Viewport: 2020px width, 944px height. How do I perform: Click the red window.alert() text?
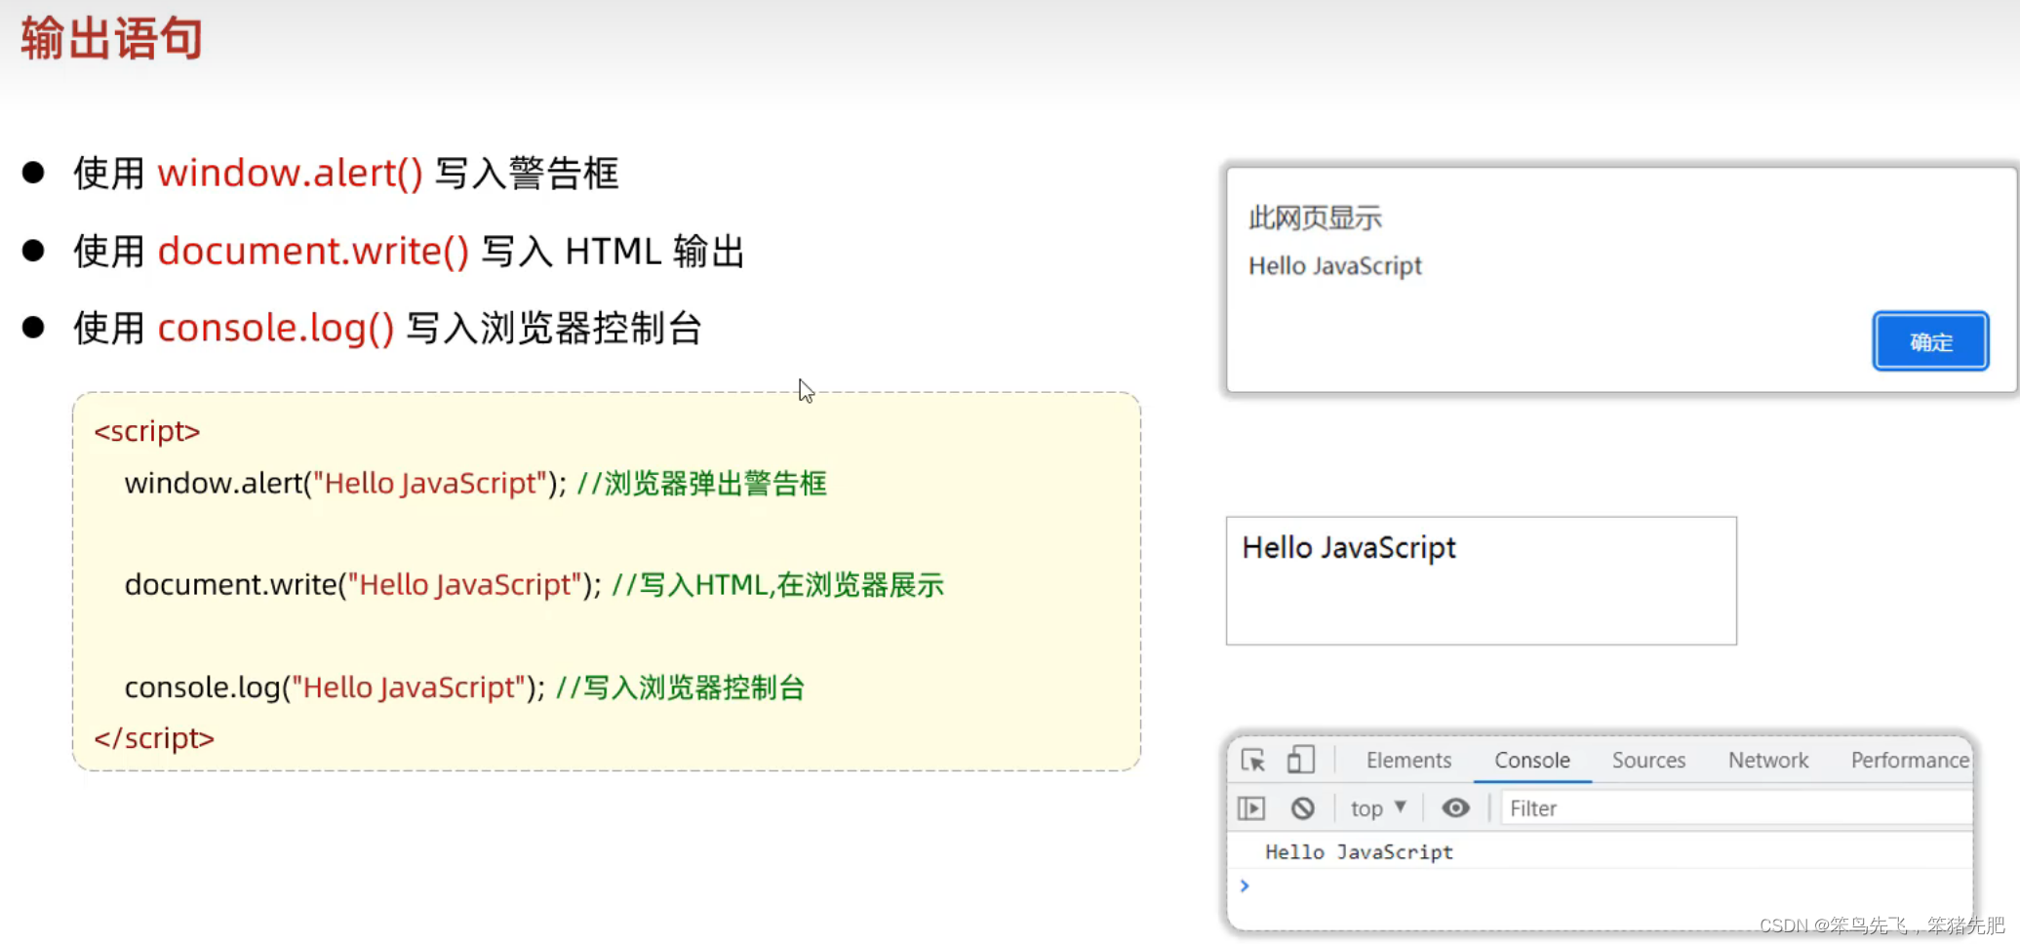[290, 173]
